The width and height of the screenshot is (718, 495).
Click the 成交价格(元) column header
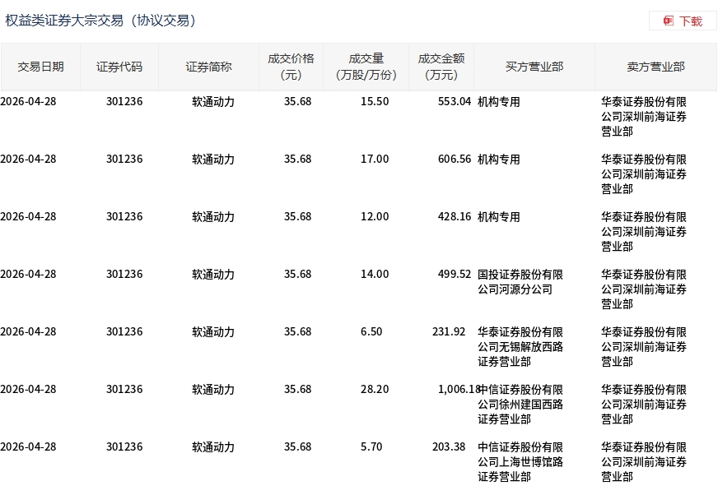[291, 67]
